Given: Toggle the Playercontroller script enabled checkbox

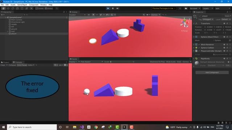Looking at the screenshot, I should click(199, 51).
